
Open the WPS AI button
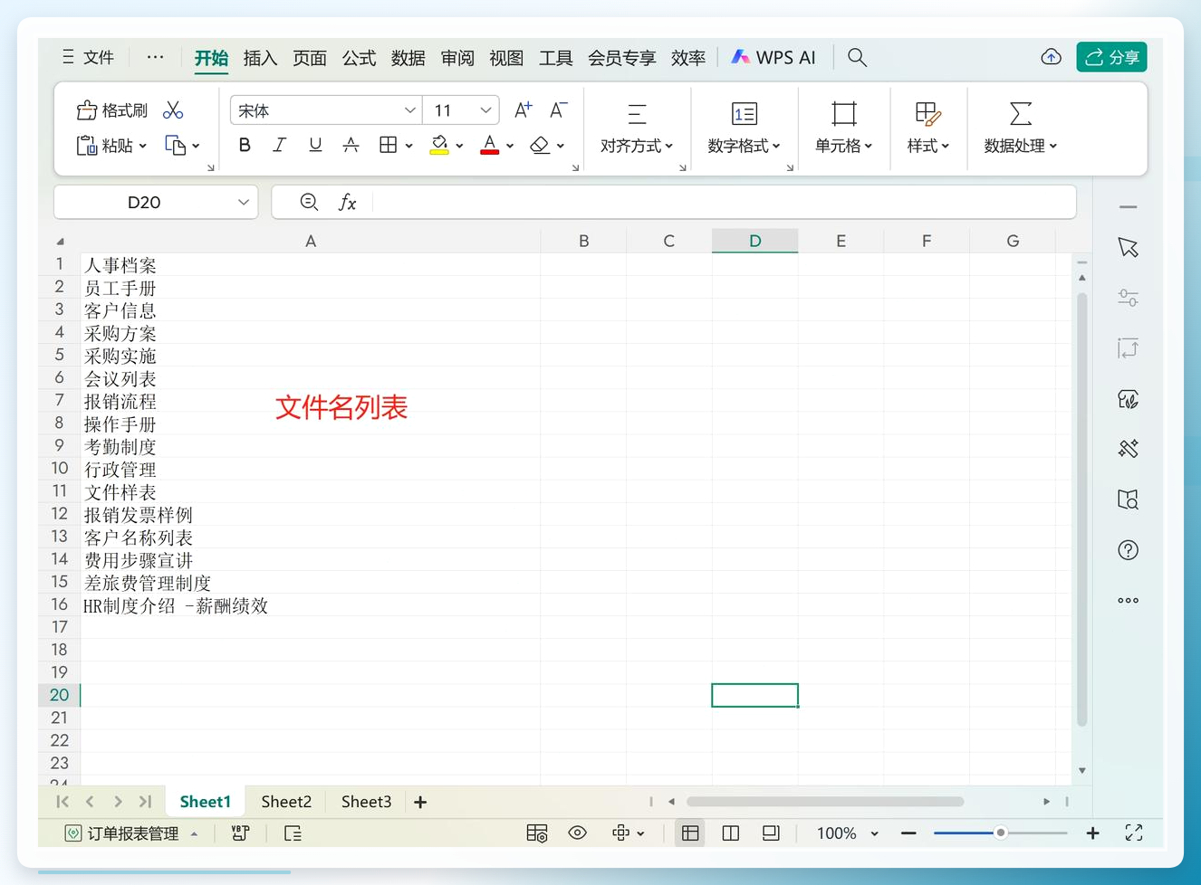click(773, 58)
